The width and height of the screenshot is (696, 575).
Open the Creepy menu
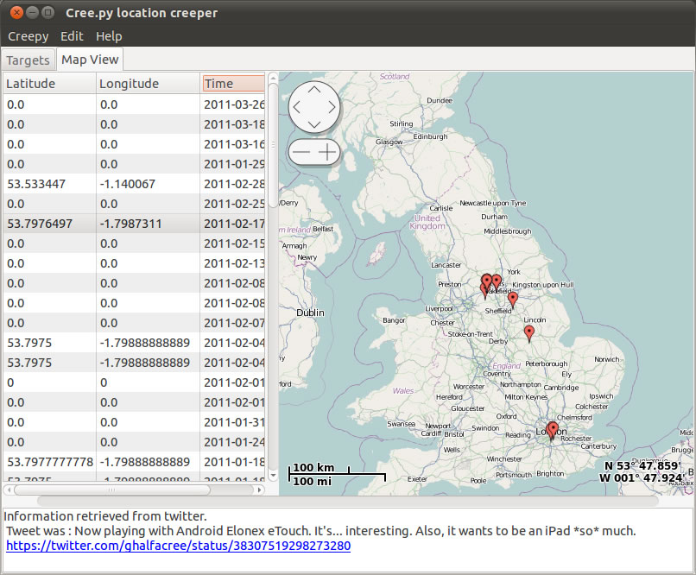pos(28,36)
